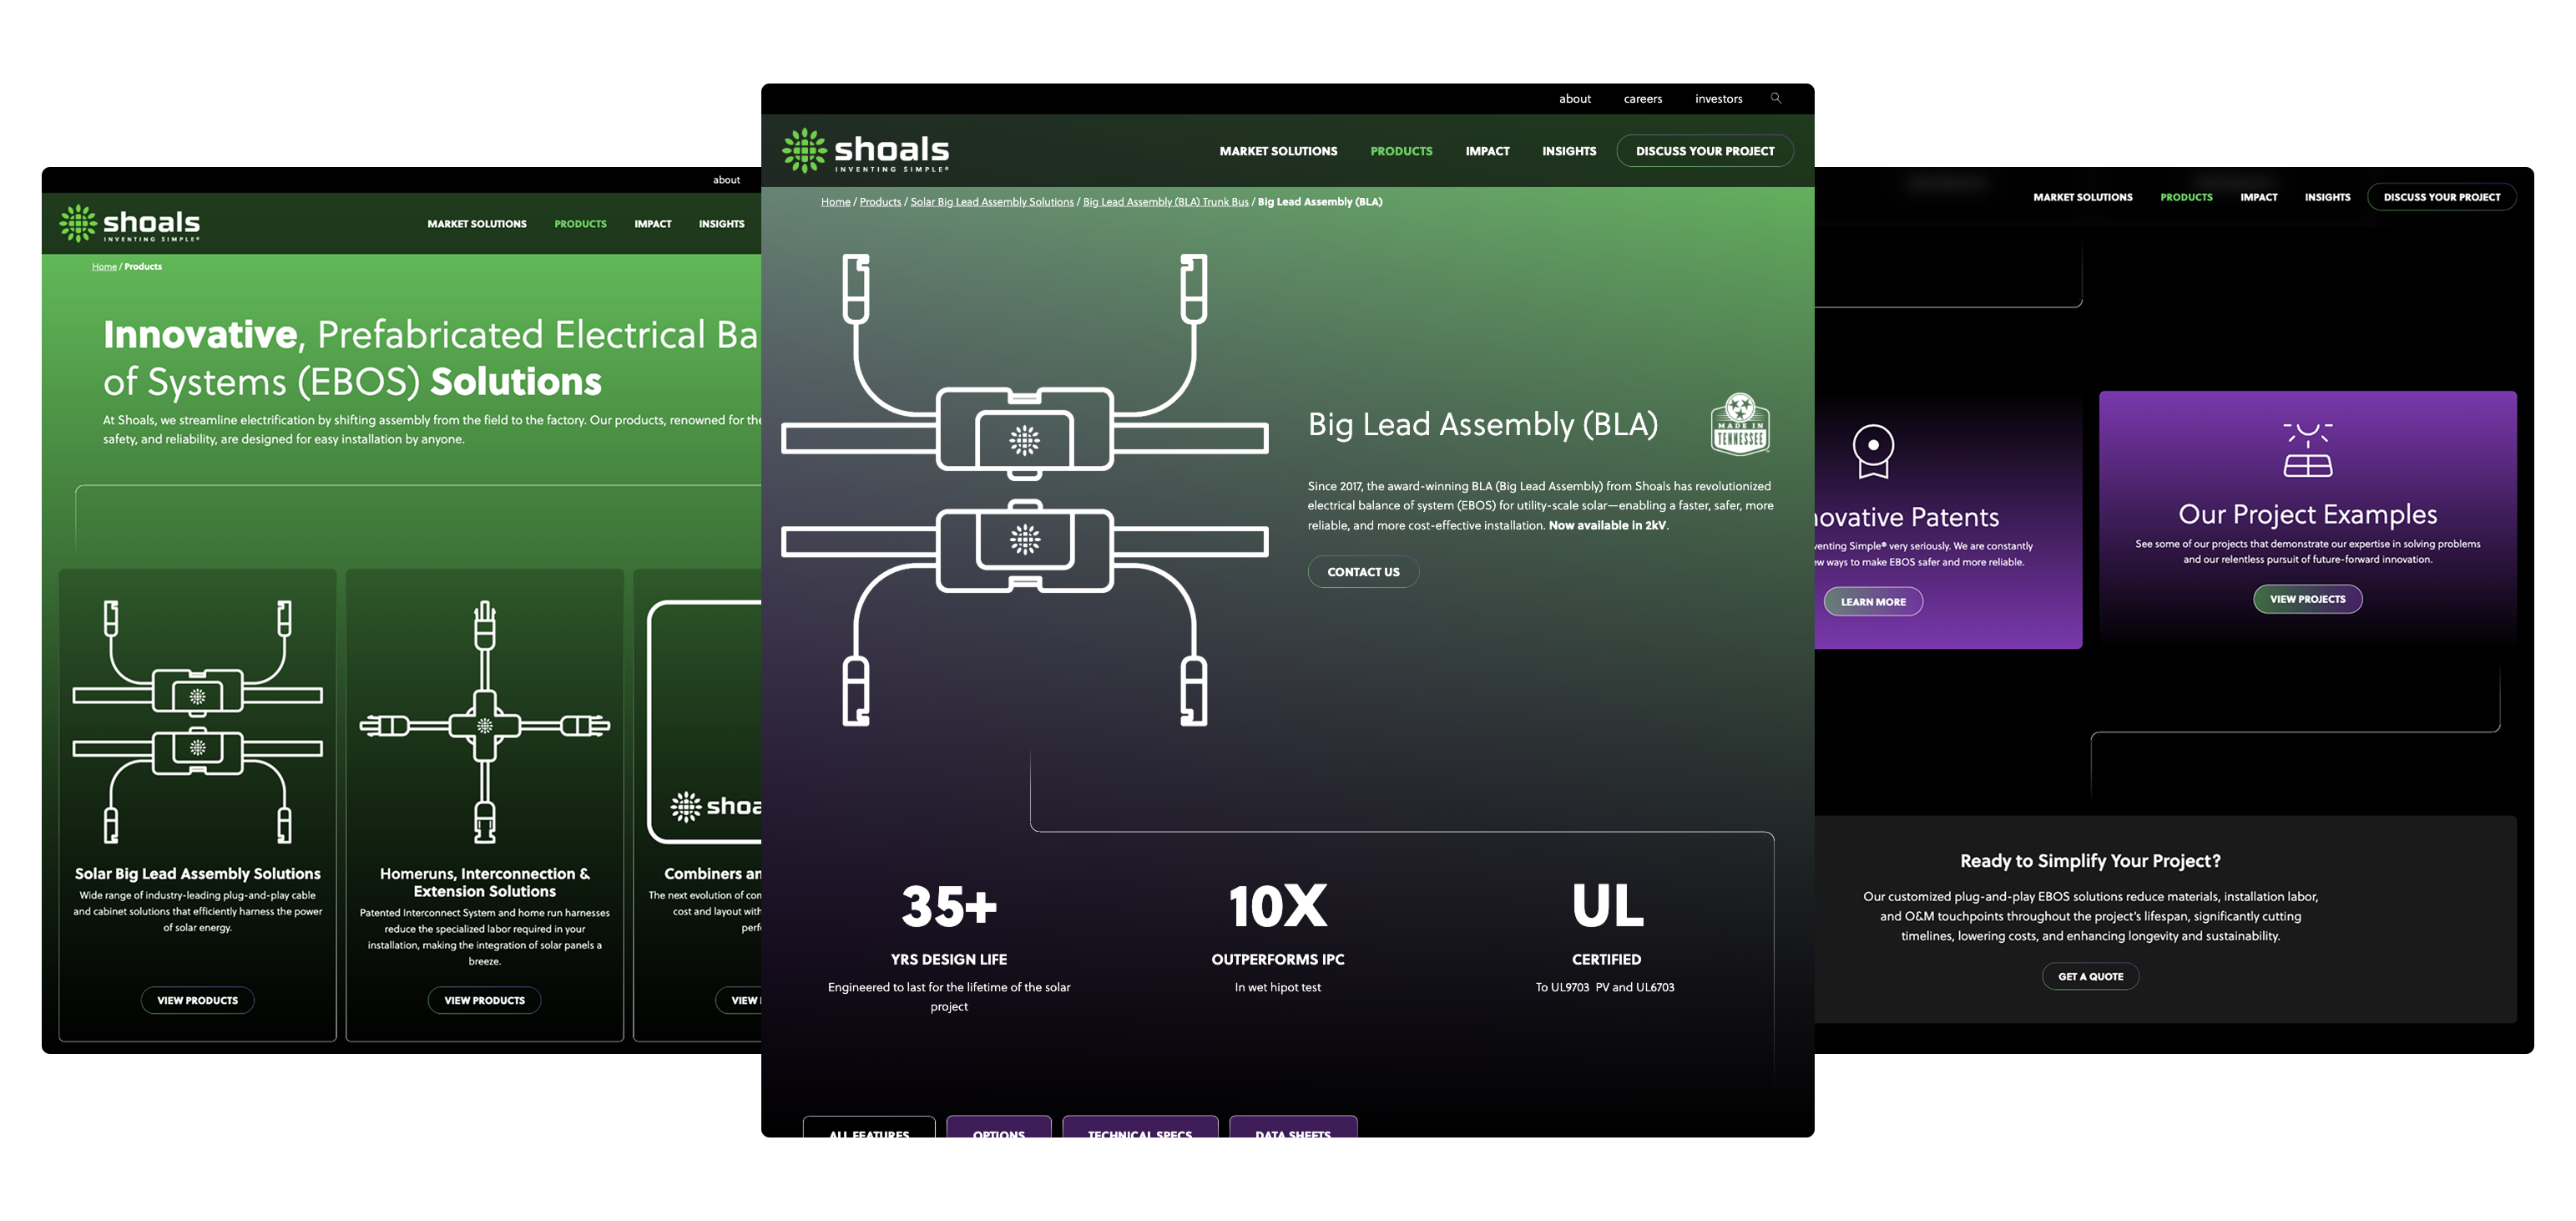Open Market Solutions menu in left window

(x=477, y=224)
